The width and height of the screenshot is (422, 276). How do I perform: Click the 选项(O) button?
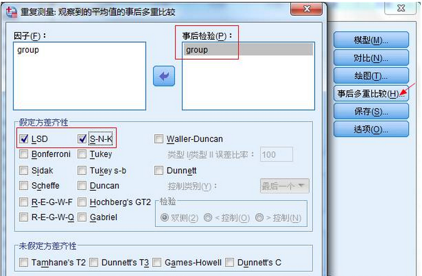[x=371, y=129]
